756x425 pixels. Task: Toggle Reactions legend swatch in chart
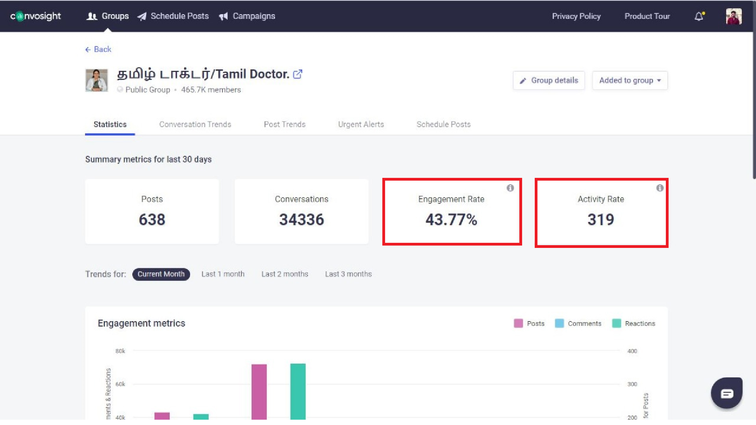(617, 323)
